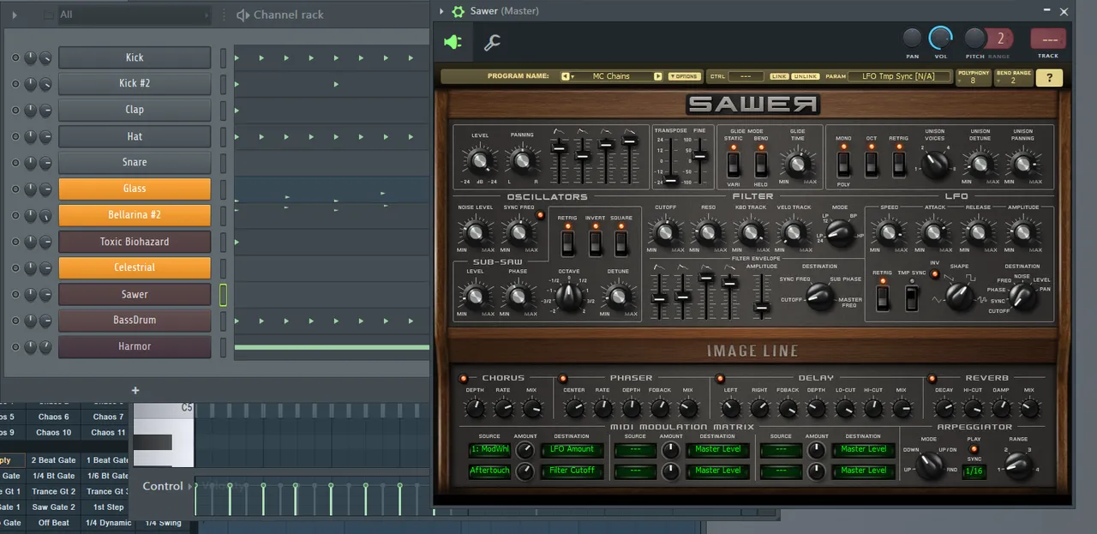Click the LFO SPEED knob
Image resolution: width=1097 pixels, height=534 pixels.
(x=890, y=232)
